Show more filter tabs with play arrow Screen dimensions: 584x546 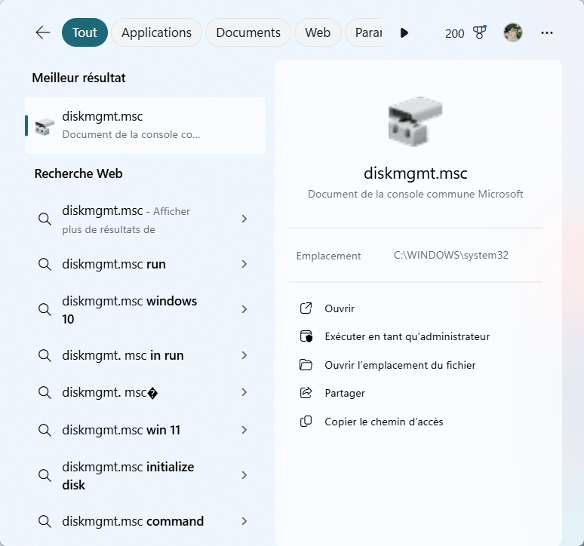[x=404, y=32]
